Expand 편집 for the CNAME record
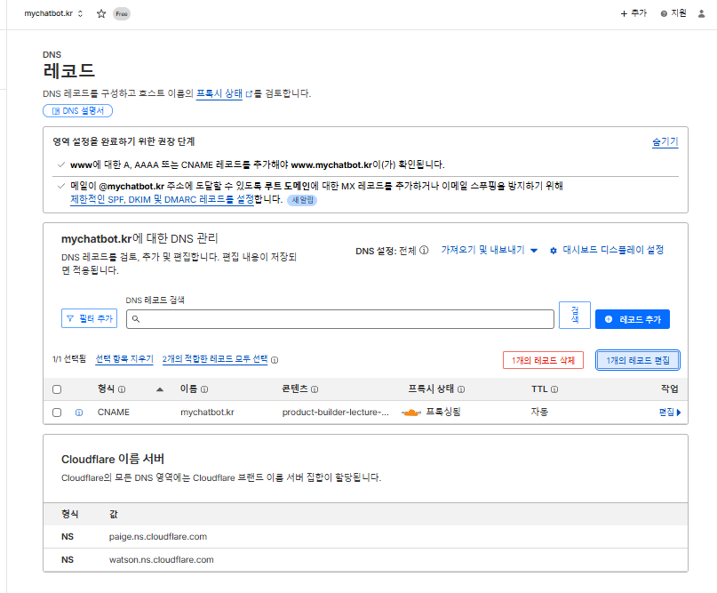The width and height of the screenshot is (717, 593). point(670,413)
